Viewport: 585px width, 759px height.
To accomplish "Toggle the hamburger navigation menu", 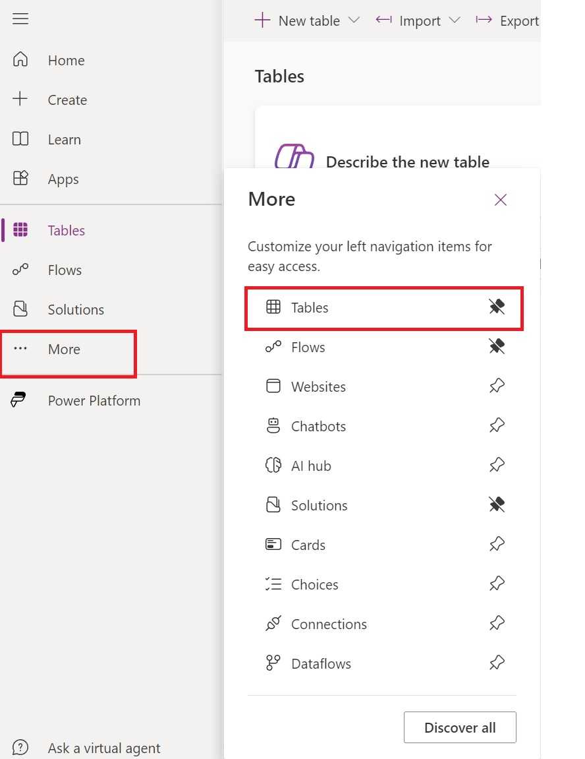I will point(20,19).
